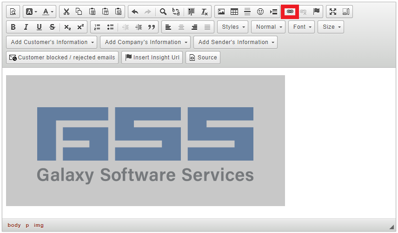
Task: Insert an image using the Image icon
Action: pos(221,12)
